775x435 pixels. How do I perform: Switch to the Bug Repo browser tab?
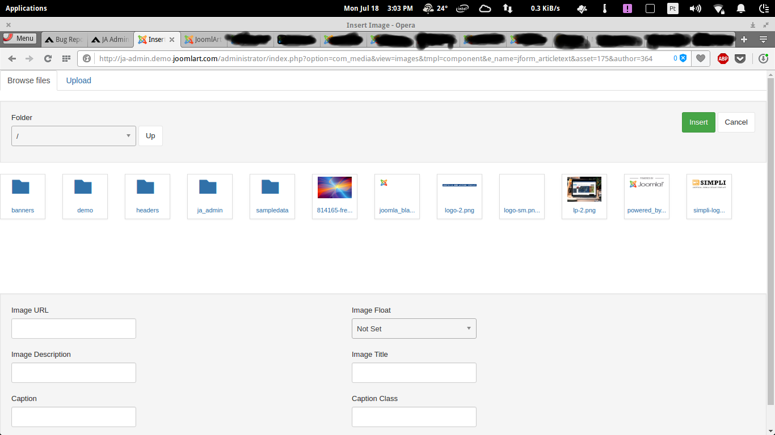[64, 40]
